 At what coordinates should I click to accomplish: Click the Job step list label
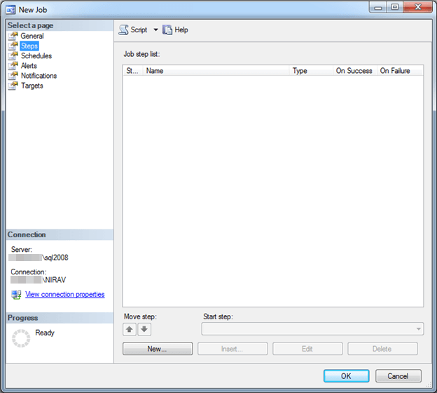click(141, 54)
